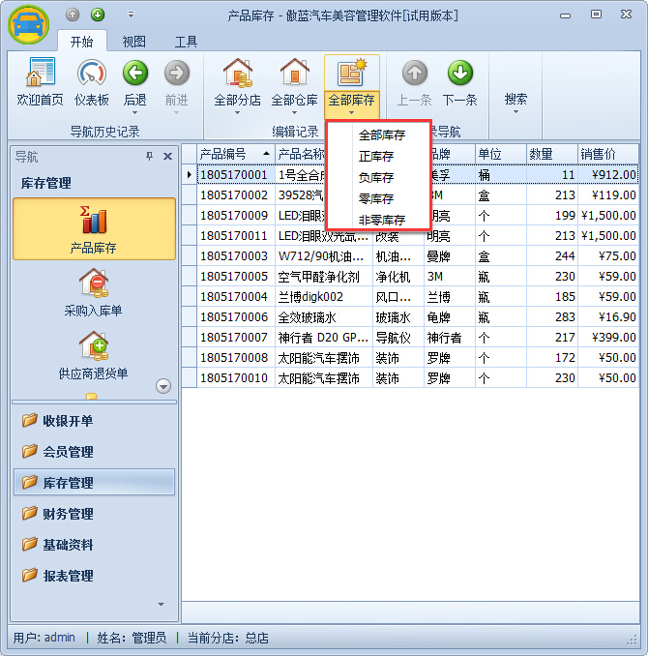
Task: Go to 下一条 next record
Action: tap(459, 74)
